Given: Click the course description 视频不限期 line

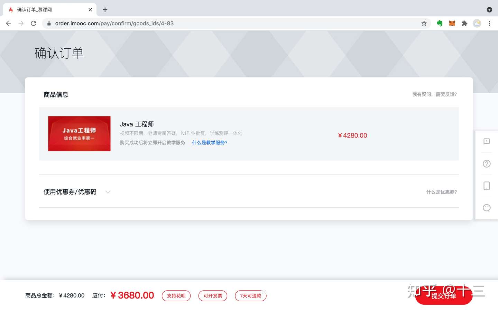Looking at the screenshot, I should (181, 133).
